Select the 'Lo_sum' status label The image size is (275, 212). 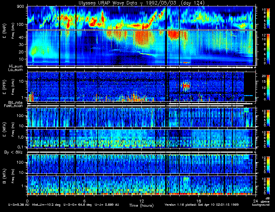click(16, 70)
